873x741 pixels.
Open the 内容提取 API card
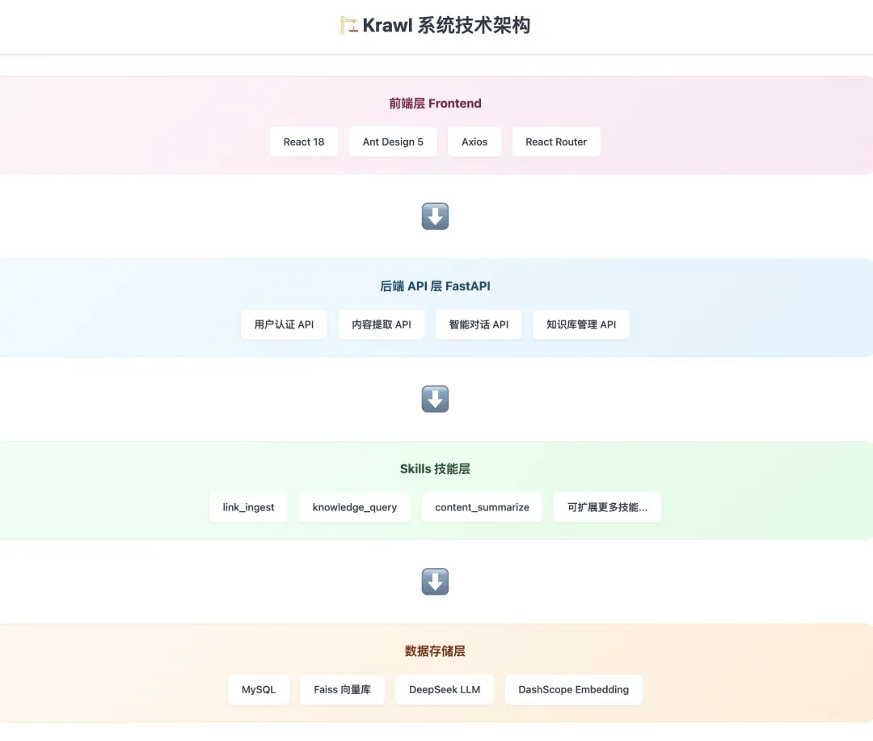[x=382, y=325]
